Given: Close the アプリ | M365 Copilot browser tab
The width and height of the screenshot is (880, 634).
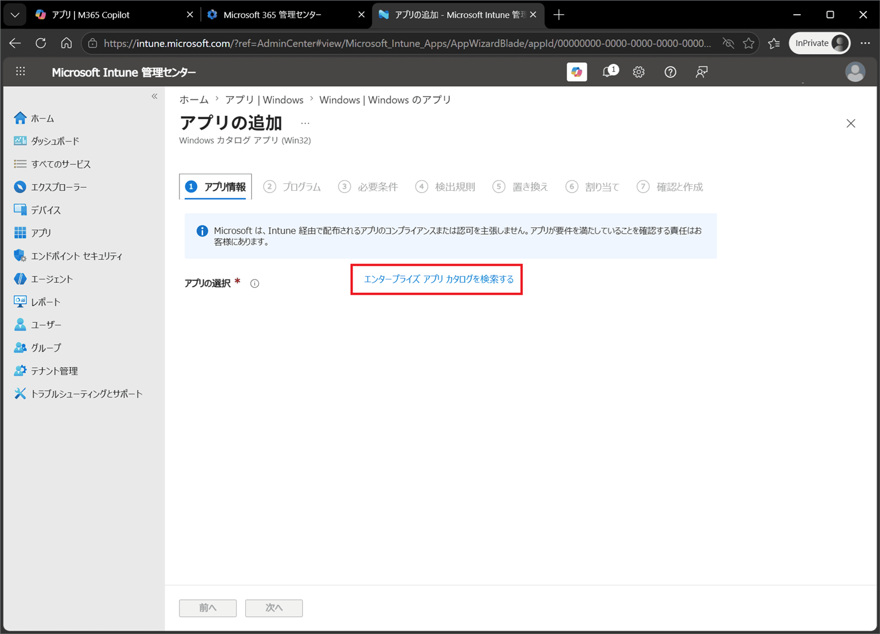Looking at the screenshot, I should point(189,15).
